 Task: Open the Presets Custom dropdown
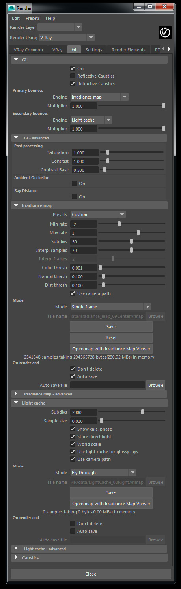tap(98, 215)
